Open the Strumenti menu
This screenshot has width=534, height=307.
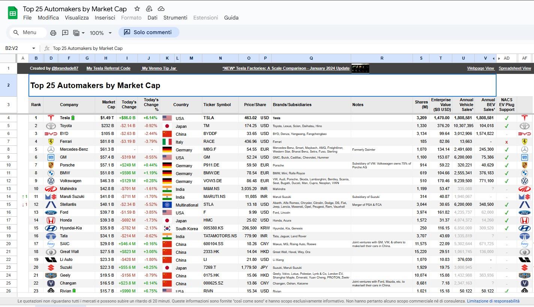175,18
